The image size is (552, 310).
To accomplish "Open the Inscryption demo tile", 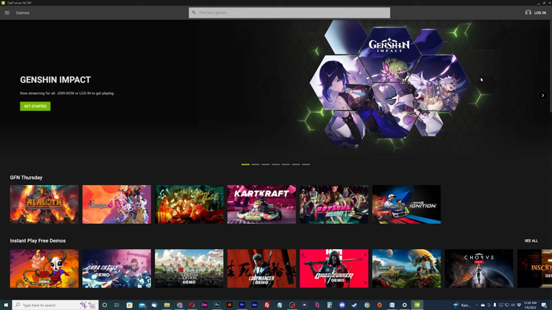I will pos(534,269).
